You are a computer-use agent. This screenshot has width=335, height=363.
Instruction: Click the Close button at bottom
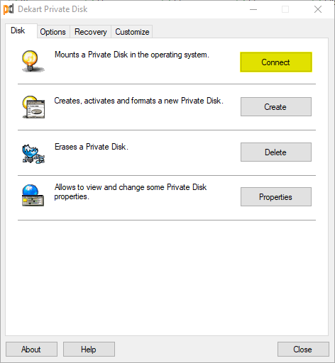303,349
